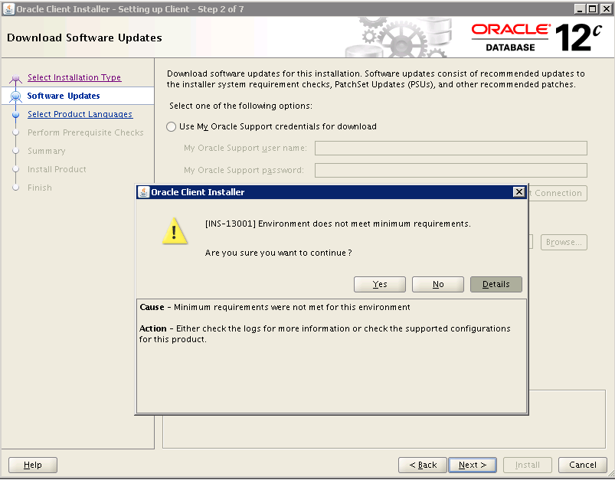Open Help for the installer

pyautogui.click(x=33, y=465)
